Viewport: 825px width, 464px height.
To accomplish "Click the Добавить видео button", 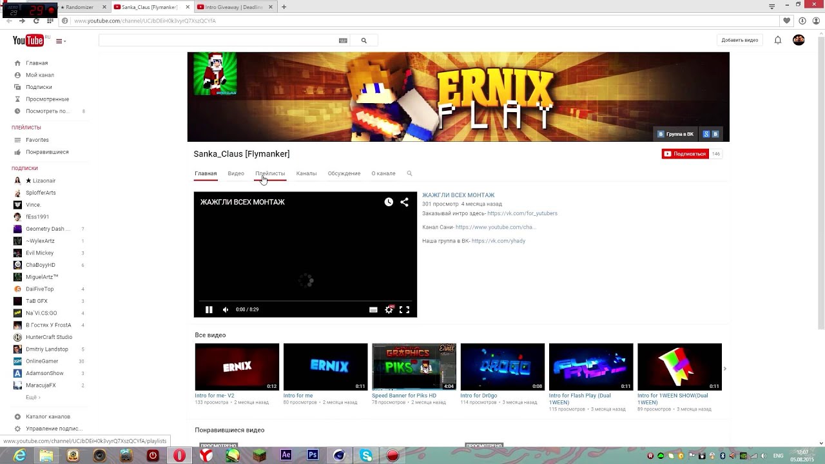I will coord(739,40).
